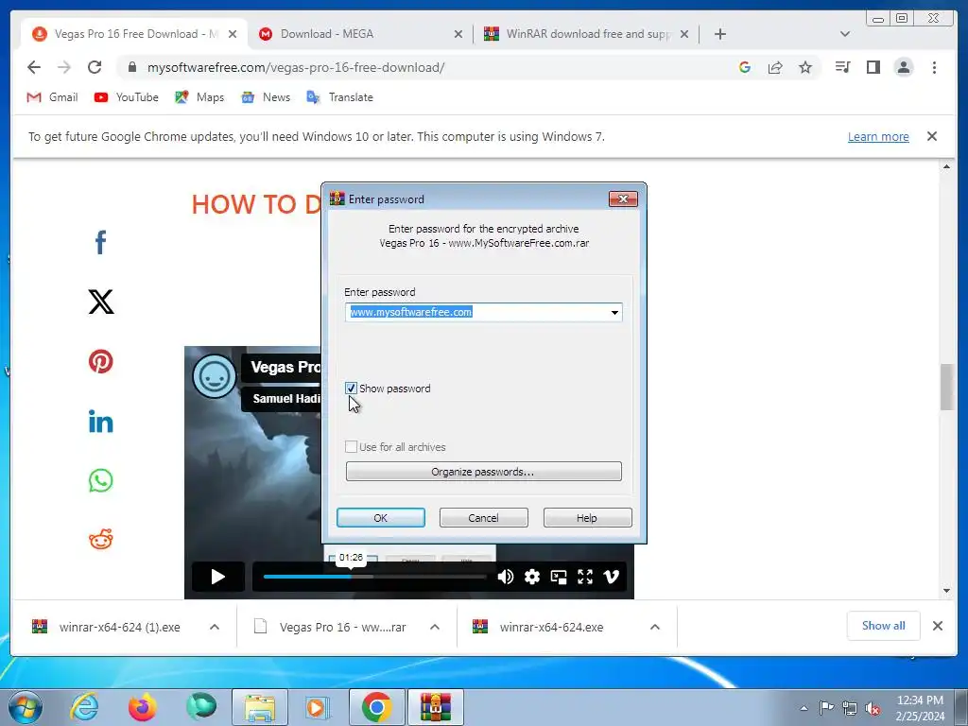Uncheck Show password checkbox

[351, 389]
